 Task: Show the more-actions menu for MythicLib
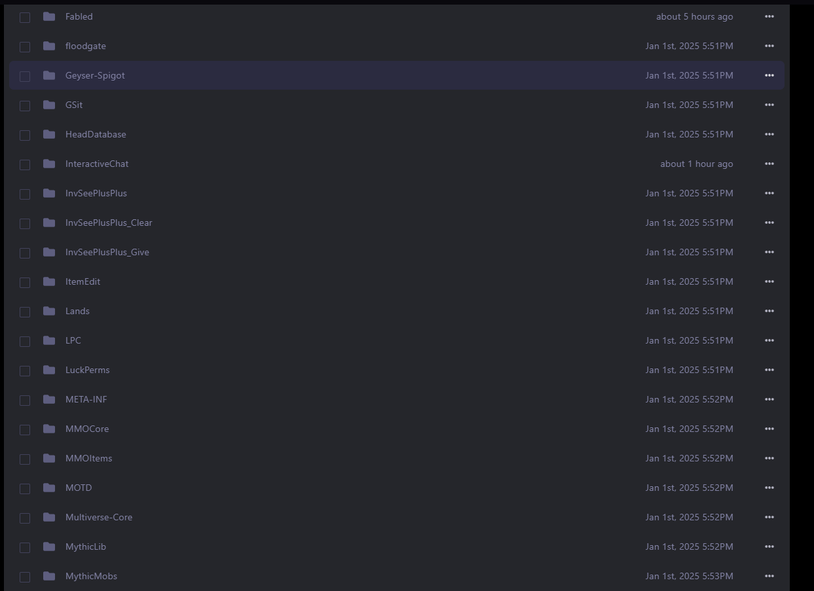coord(769,546)
